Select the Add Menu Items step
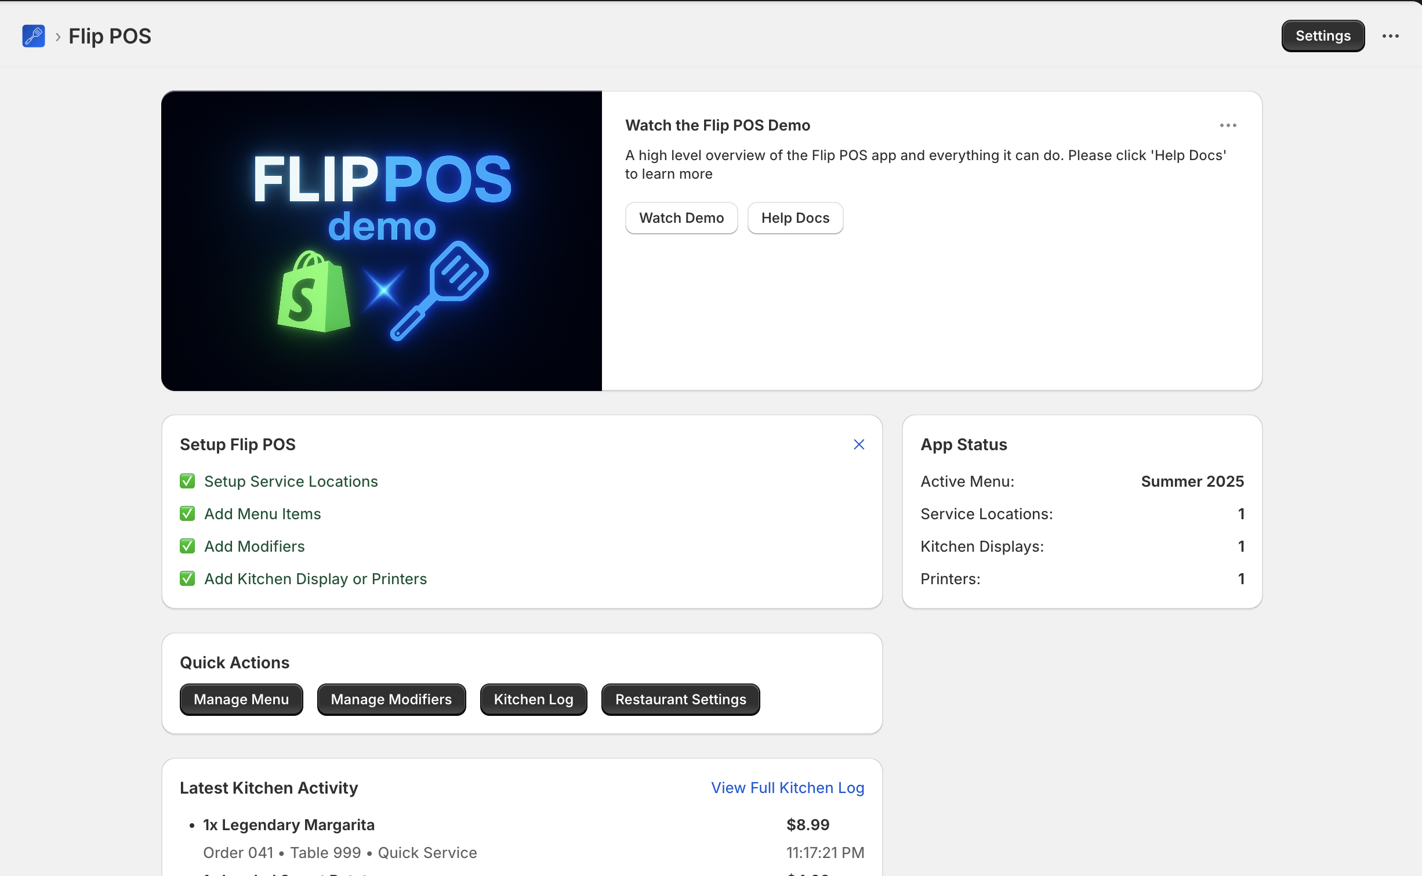1422x876 pixels. pyautogui.click(x=262, y=513)
